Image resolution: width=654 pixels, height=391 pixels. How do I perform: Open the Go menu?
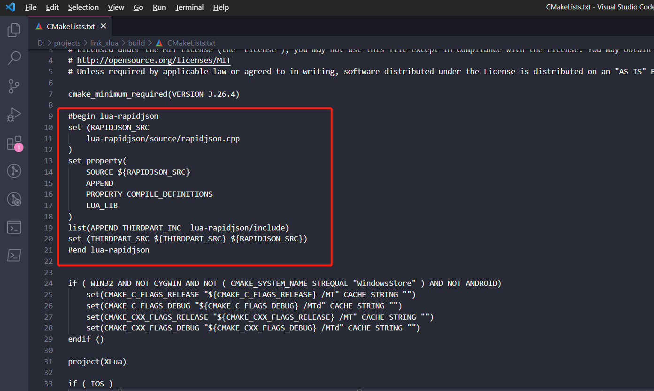pos(138,7)
